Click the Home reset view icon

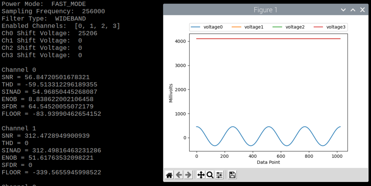169,175
